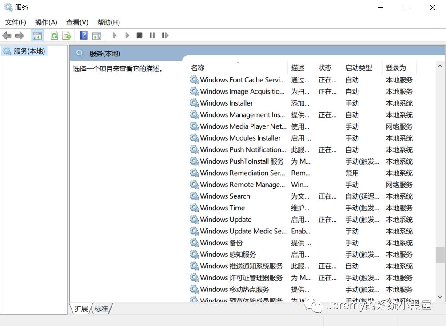Click the scroll down arrow of services list
Viewport: 446px width, 326px height.
(440, 297)
